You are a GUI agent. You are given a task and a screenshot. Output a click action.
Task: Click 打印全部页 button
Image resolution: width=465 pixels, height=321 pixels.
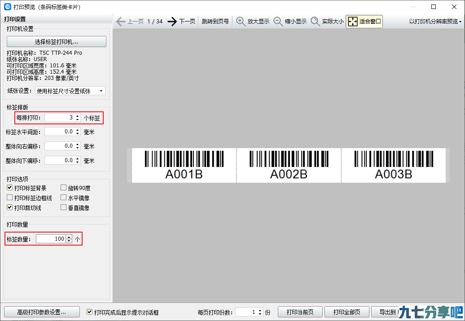tap(347, 312)
